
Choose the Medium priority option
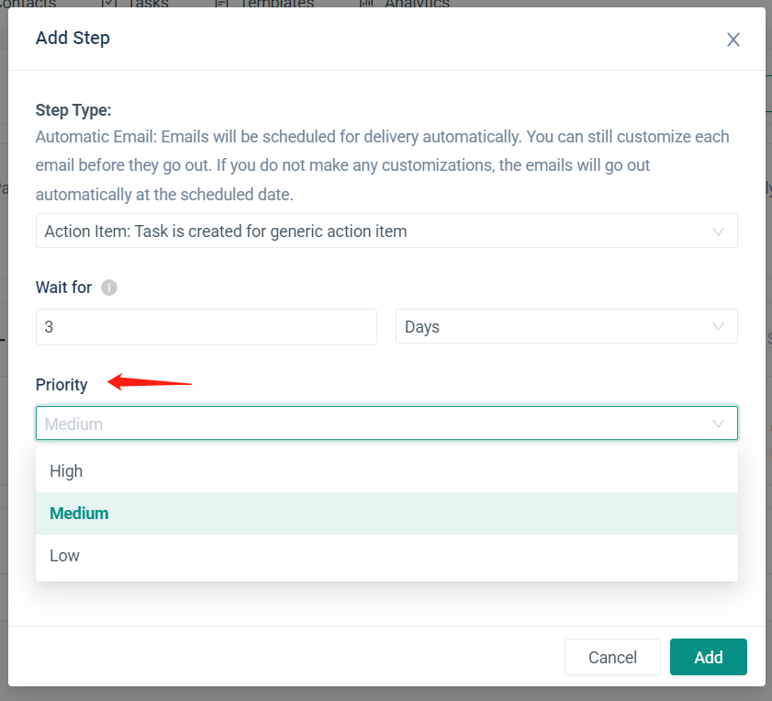[x=80, y=514]
